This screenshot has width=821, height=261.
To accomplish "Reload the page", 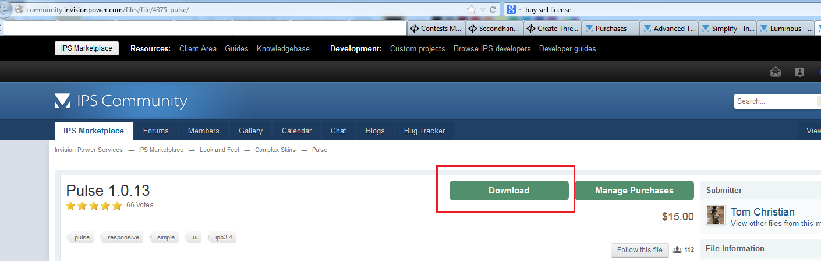I will (x=493, y=9).
